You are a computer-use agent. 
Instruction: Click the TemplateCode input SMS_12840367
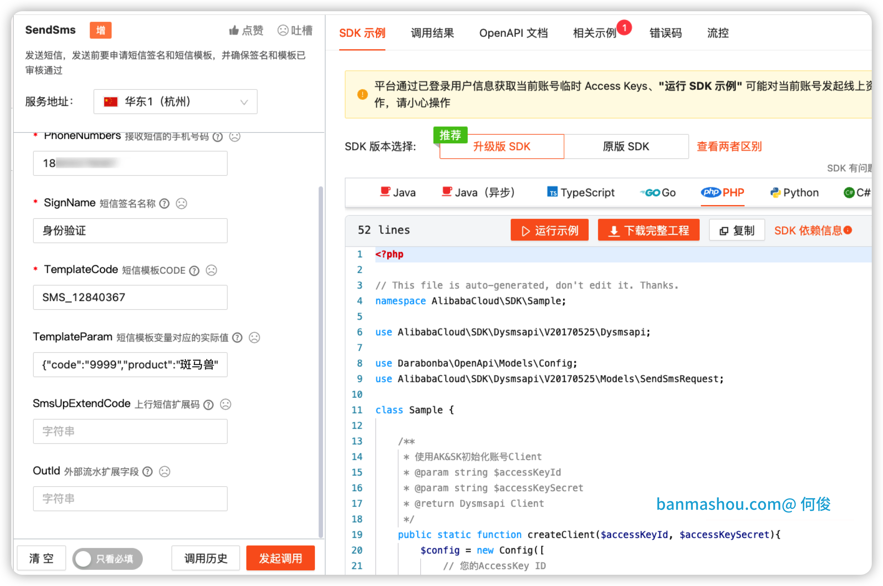[130, 297]
